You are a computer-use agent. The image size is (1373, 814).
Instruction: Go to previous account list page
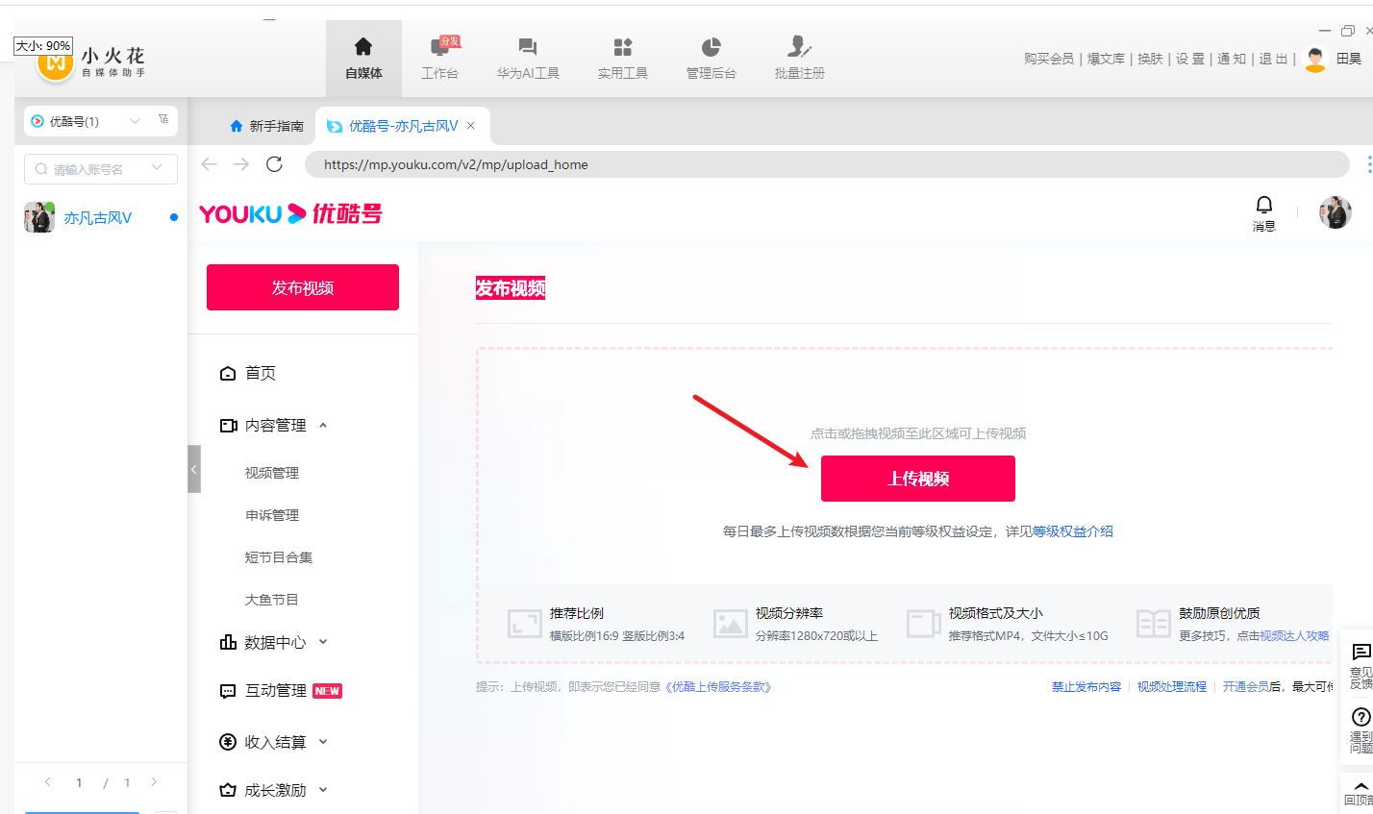48,782
